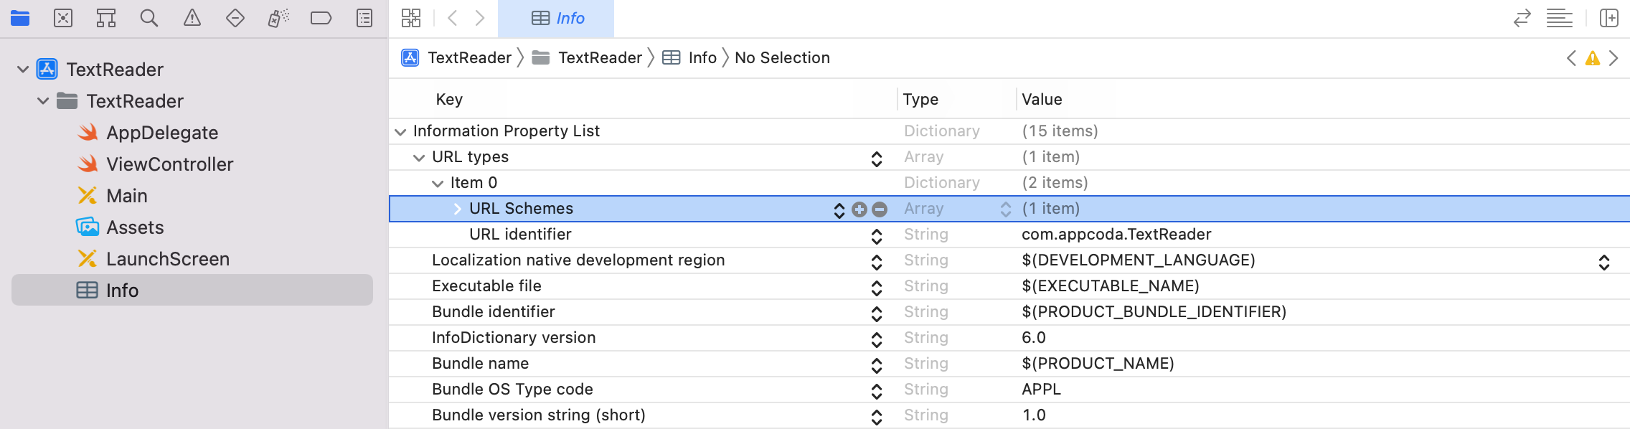Image resolution: width=1630 pixels, height=429 pixels.
Task: Expand the URL Schemes array row
Action: (x=457, y=209)
